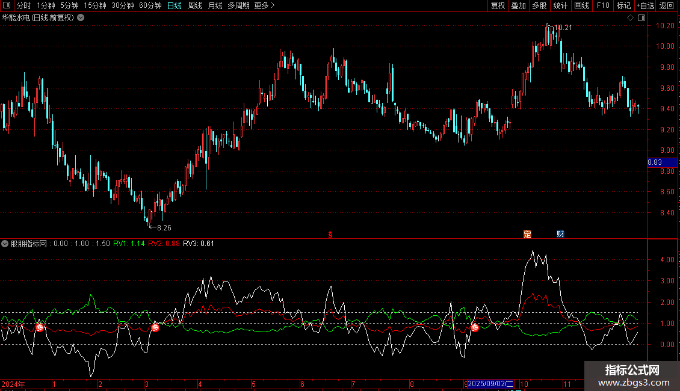Click the 叠加 overlay button
Viewport: 680px width, 391px height.
518,5
